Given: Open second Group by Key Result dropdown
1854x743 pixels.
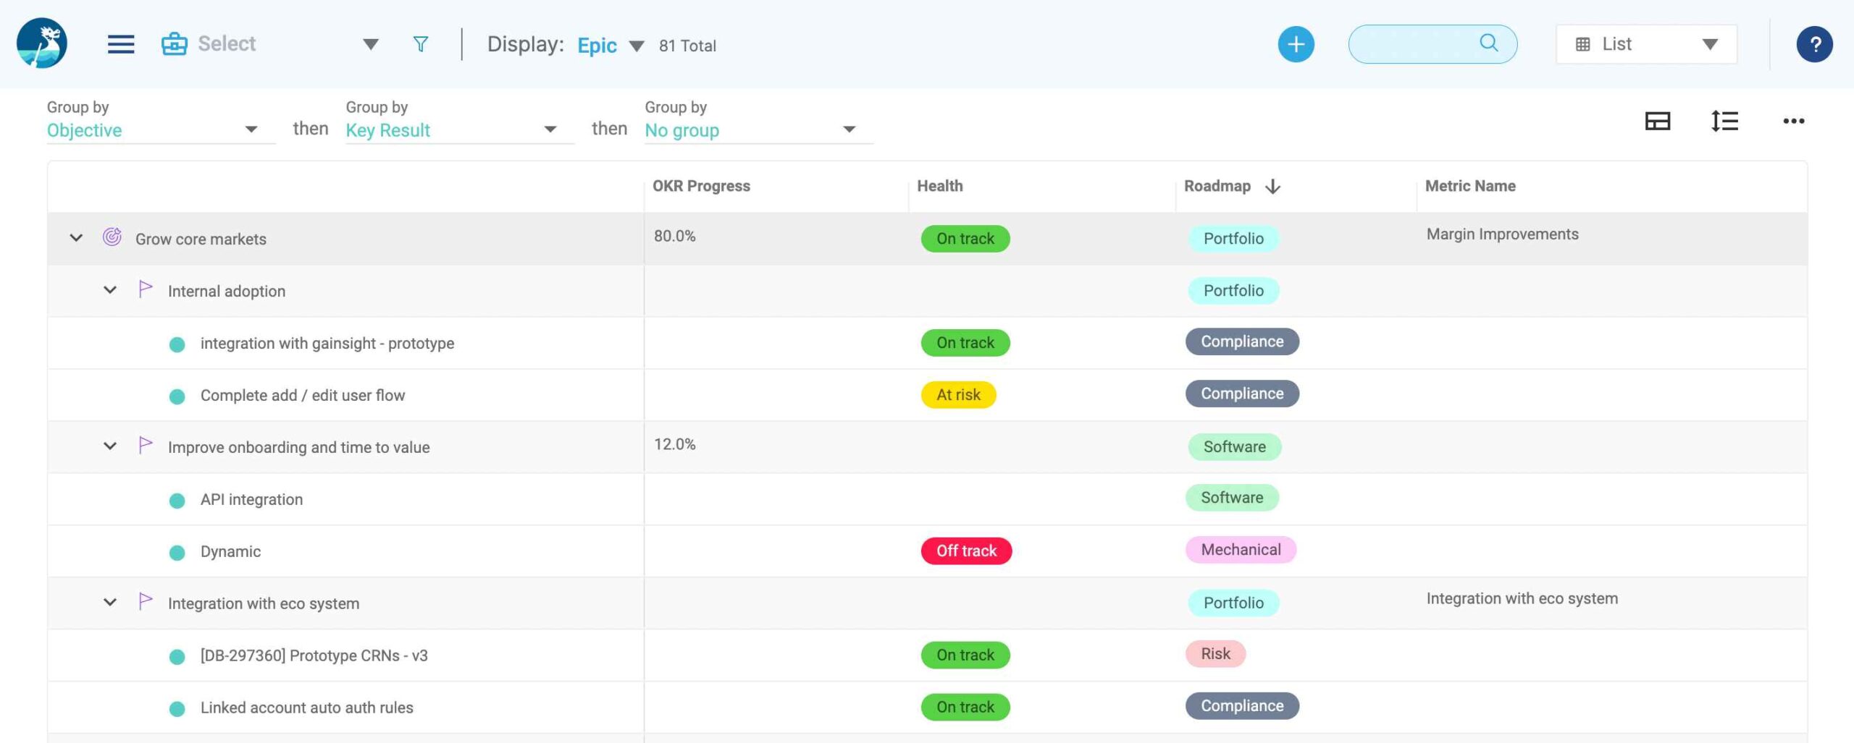Looking at the screenshot, I should (459, 130).
